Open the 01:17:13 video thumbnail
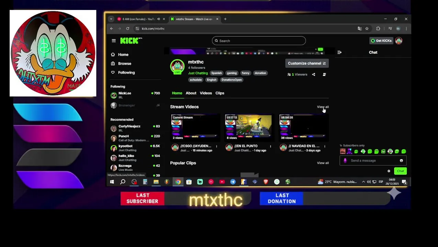The height and width of the screenshot is (247, 438). coord(249,127)
